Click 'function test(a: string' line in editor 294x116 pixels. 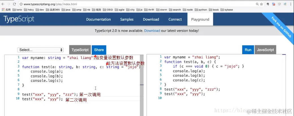pos(81,67)
